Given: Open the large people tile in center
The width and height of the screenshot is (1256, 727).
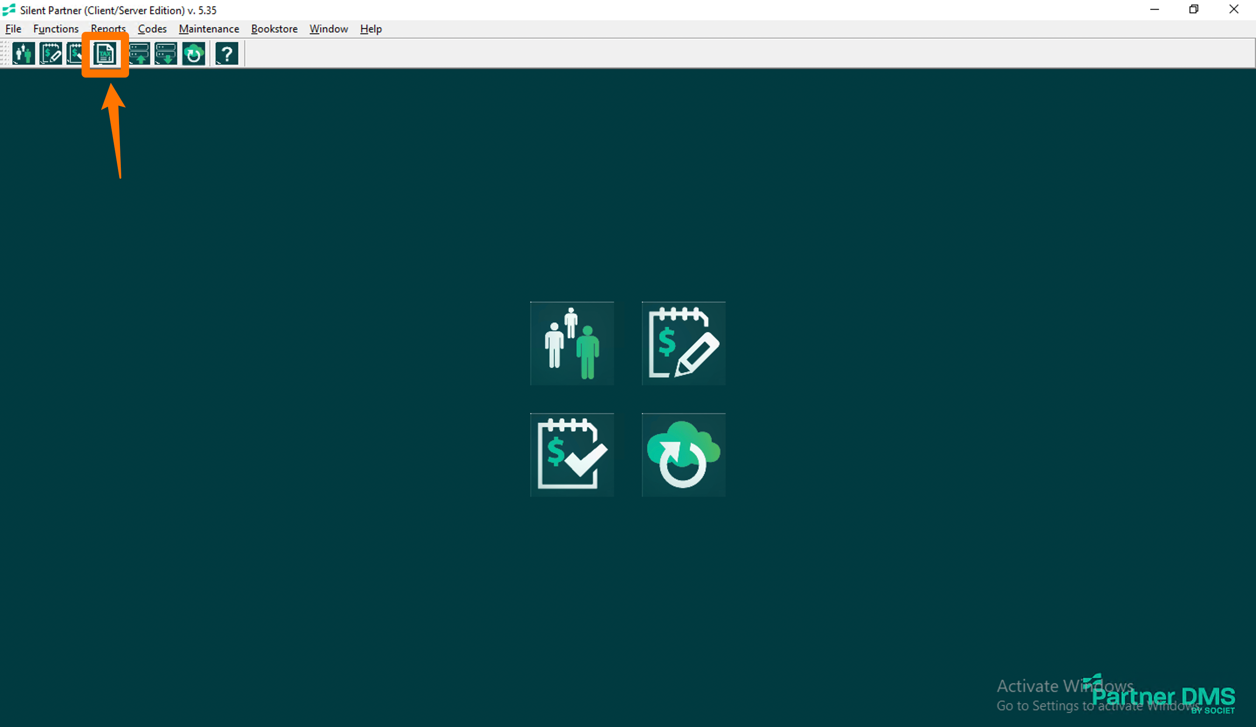Looking at the screenshot, I should 572,343.
